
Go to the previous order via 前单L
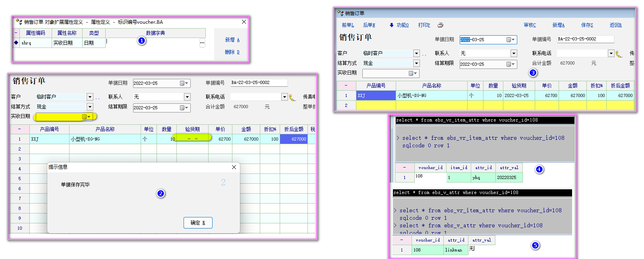click(348, 25)
